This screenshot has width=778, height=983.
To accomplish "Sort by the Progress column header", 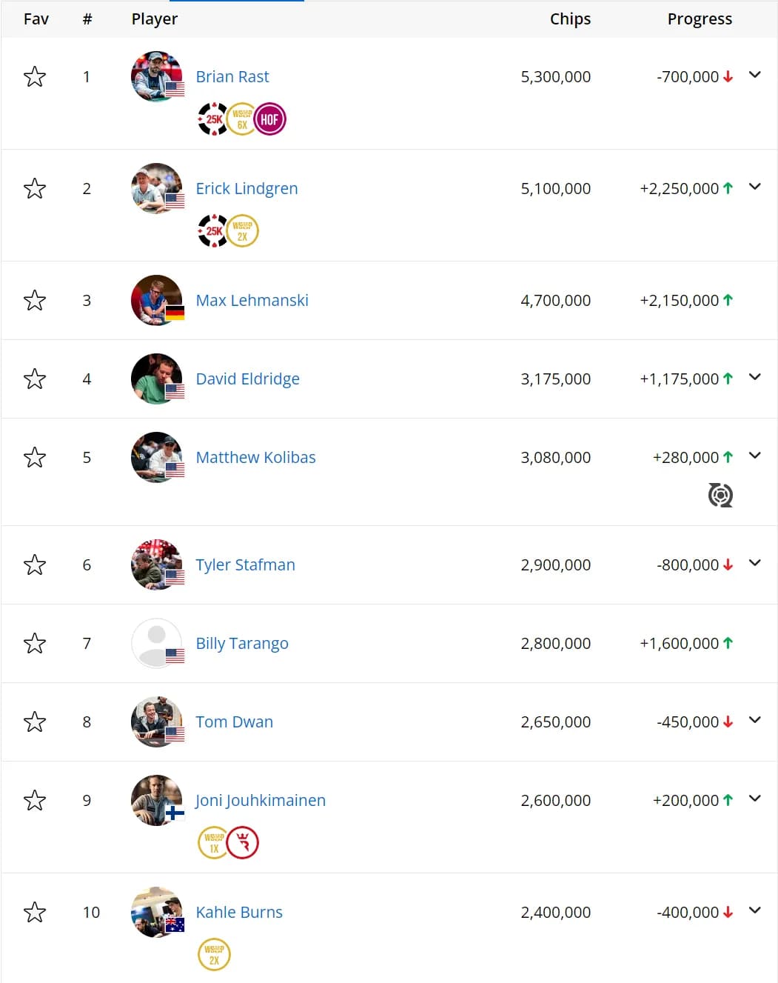I will tap(700, 19).
